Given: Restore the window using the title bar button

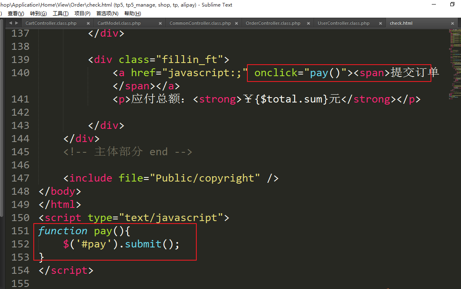Looking at the screenshot, I should point(452,5).
